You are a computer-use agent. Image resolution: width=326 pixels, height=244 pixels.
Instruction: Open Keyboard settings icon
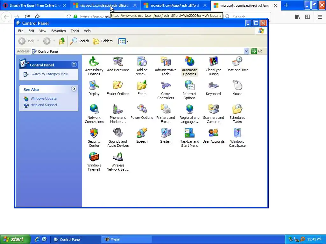click(x=213, y=88)
